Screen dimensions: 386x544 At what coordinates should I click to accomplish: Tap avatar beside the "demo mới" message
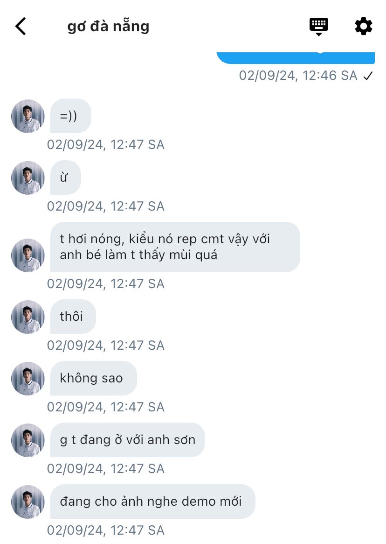point(28,502)
